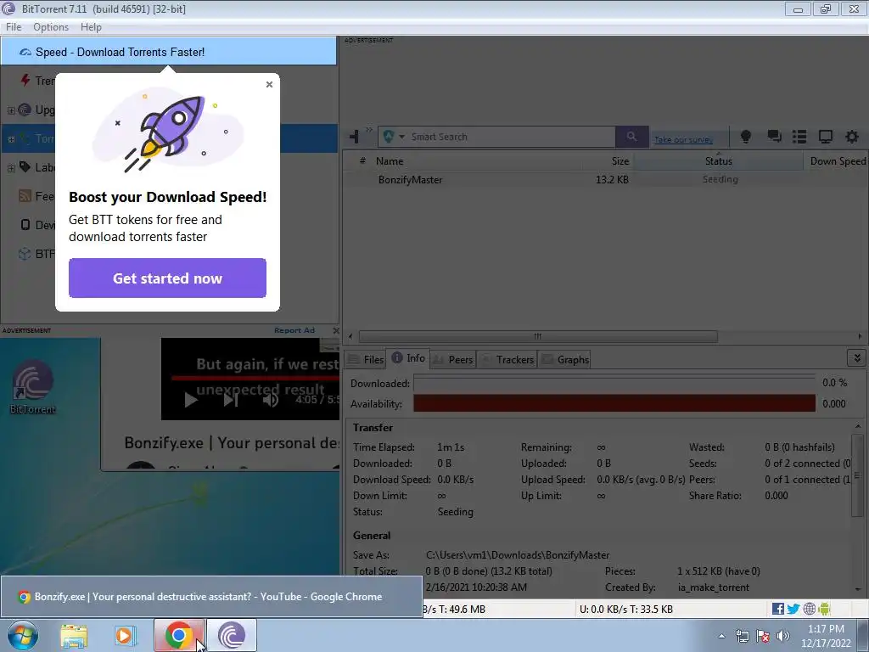Open the Google Chrome taskbar button
This screenshot has height=652, width=869.
click(178, 635)
